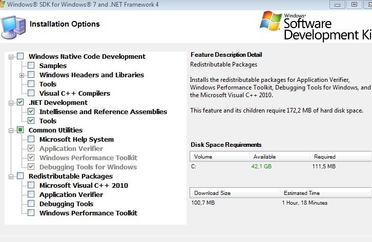Uncheck Intellisense and Reference Assemblies
This screenshot has height=242, width=372.
(31, 112)
